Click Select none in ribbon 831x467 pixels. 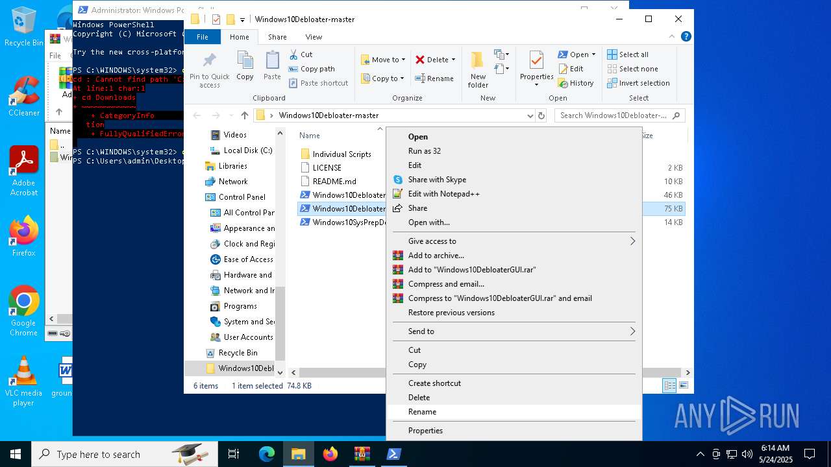click(x=633, y=69)
